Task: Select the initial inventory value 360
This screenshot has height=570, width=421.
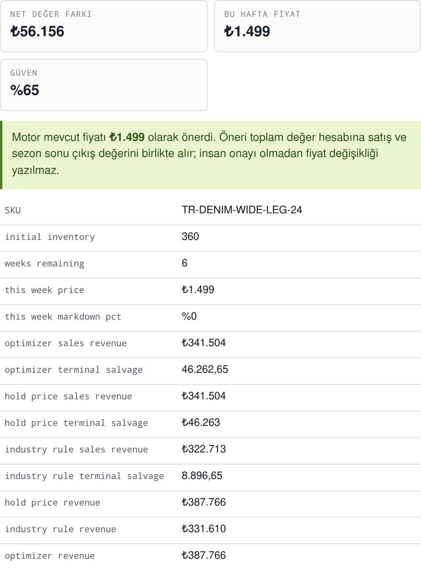Action: (x=190, y=236)
